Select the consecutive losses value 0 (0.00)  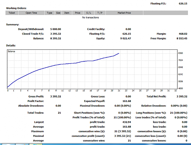tap(182, 131)
